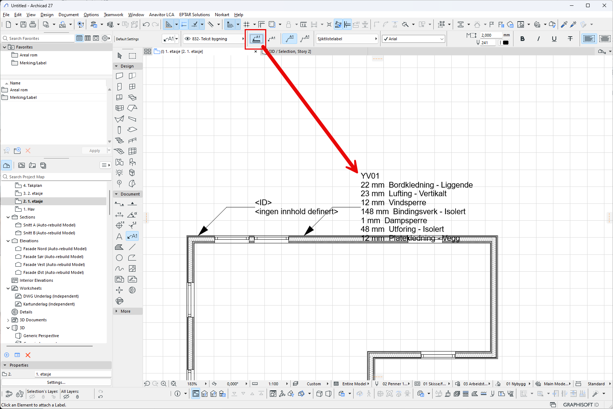Activate the Label tool in Document toolbox

[132, 236]
